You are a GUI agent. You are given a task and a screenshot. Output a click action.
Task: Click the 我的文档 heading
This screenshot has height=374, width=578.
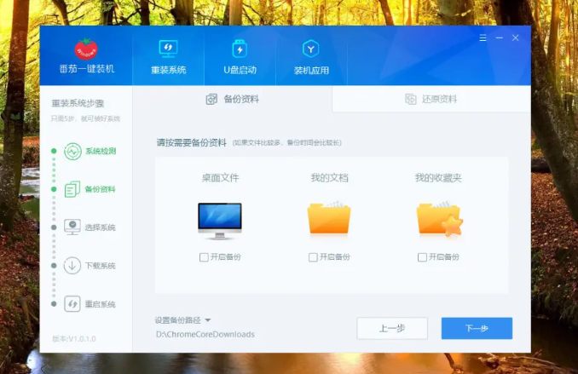point(330,178)
